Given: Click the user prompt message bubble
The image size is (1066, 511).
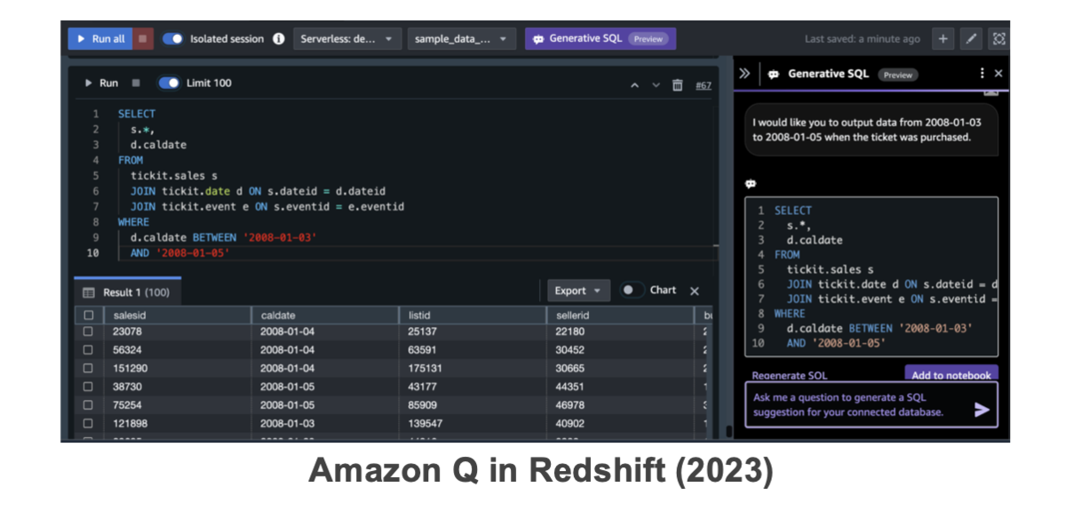Looking at the screenshot, I should [871, 130].
